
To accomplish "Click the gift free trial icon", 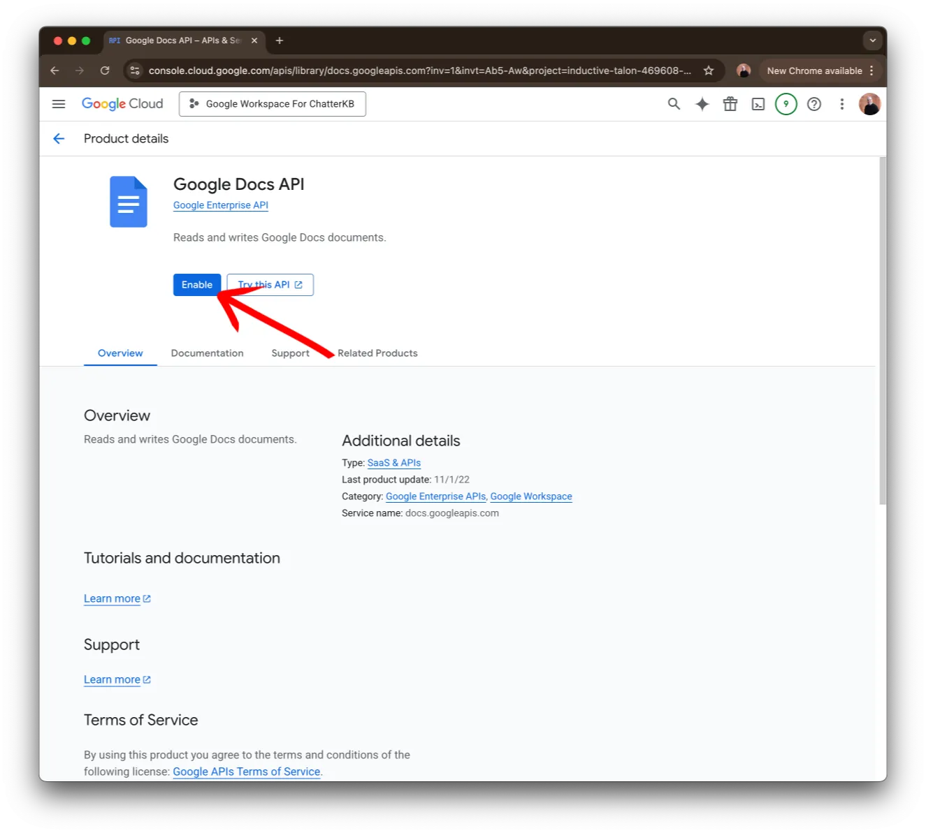I will [730, 104].
